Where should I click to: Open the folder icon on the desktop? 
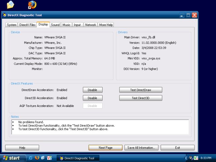click(x=10, y=5)
